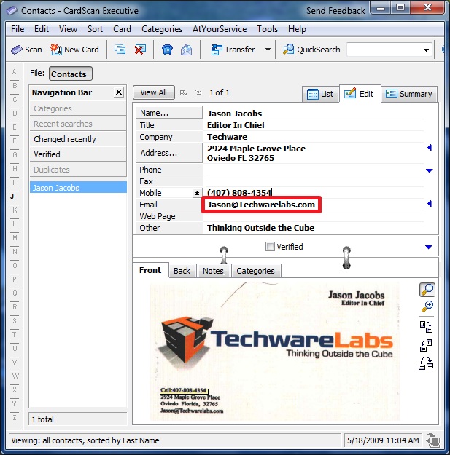The width and height of the screenshot is (450, 455).
Task: Open the AtYourService menu
Action: click(x=220, y=29)
